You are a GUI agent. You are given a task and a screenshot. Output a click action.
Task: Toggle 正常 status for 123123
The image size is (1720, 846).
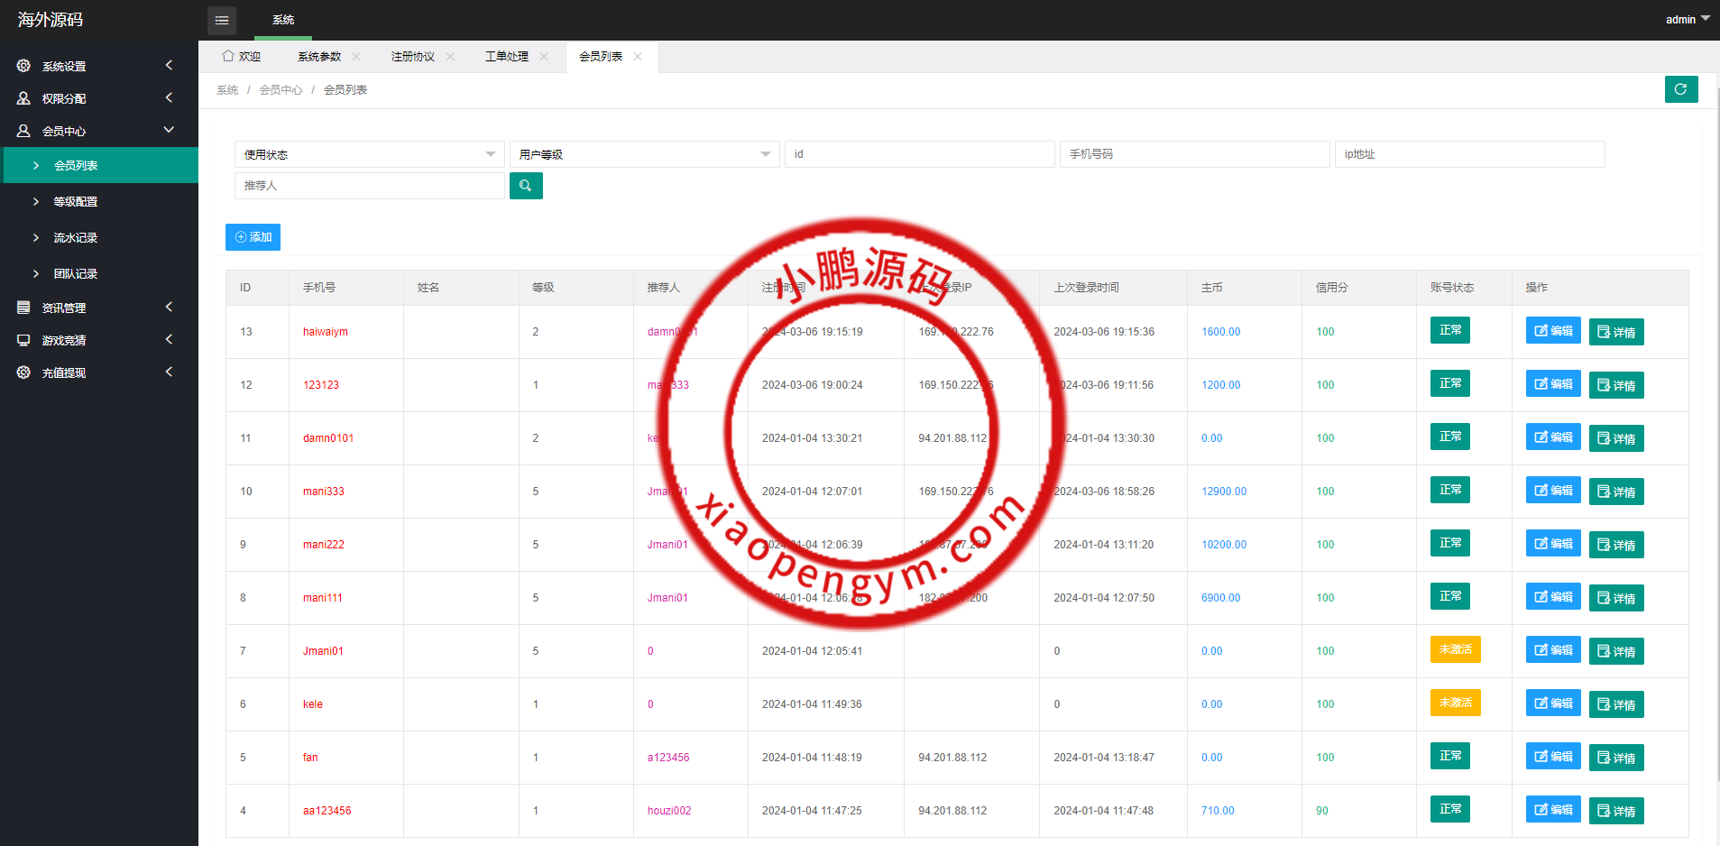pyautogui.click(x=1450, y=383)
